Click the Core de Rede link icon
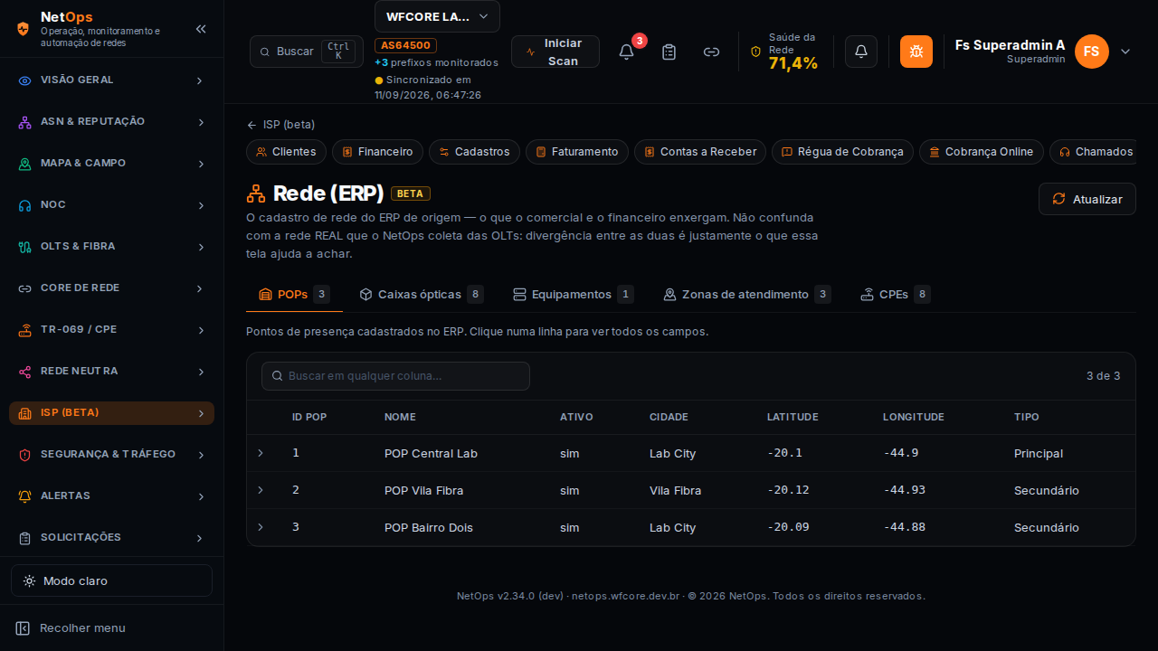Screen dimensions: 1158x651 click(25, 288)
